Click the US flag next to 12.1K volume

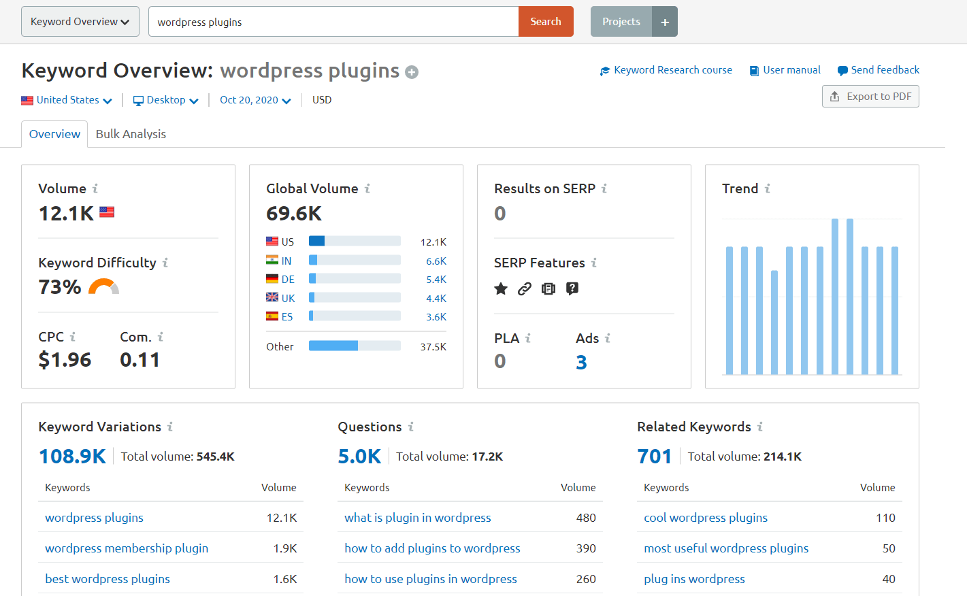(x=107, y=212)
